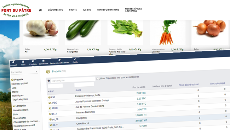Click the Ail garlic product image
Viewport: 230px width, 130px height.
click(x=41, y=32)
